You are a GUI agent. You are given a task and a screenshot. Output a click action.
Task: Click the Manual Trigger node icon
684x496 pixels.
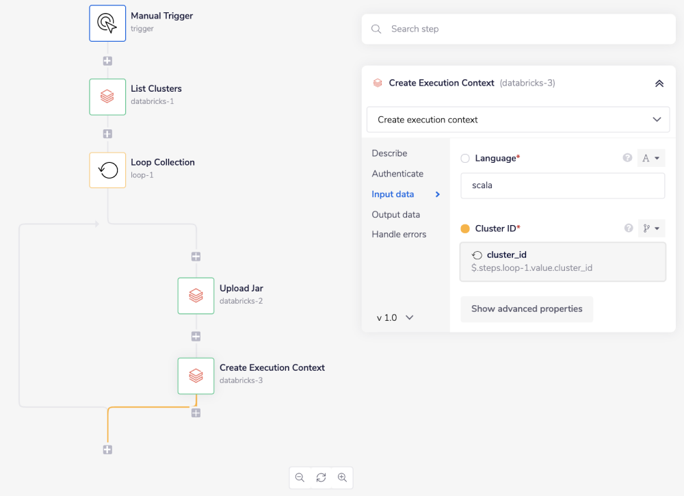(107, 23)
